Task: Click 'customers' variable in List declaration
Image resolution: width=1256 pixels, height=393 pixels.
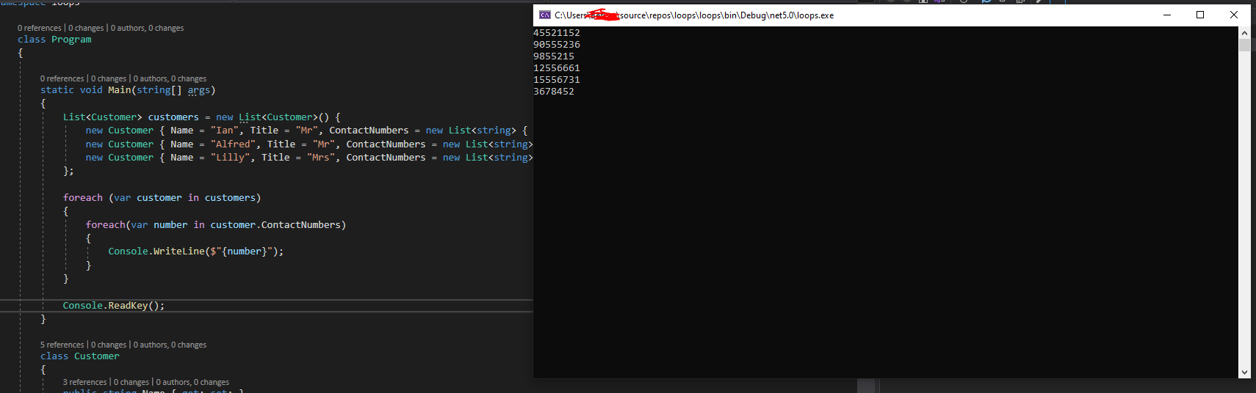Action: click(x=173, y=117)
